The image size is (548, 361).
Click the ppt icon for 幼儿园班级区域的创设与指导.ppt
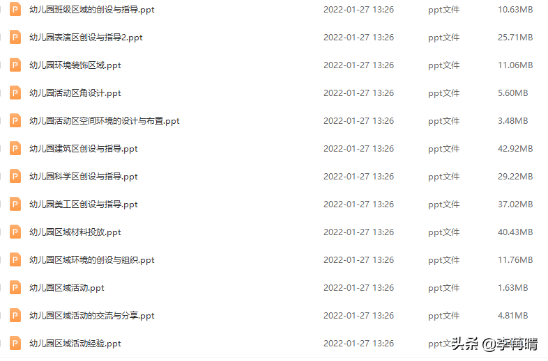[x=15, y=10]
